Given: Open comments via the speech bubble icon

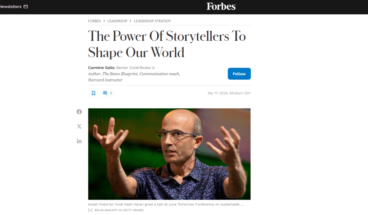Looking at the screenshot, I should tap(105, 93).
